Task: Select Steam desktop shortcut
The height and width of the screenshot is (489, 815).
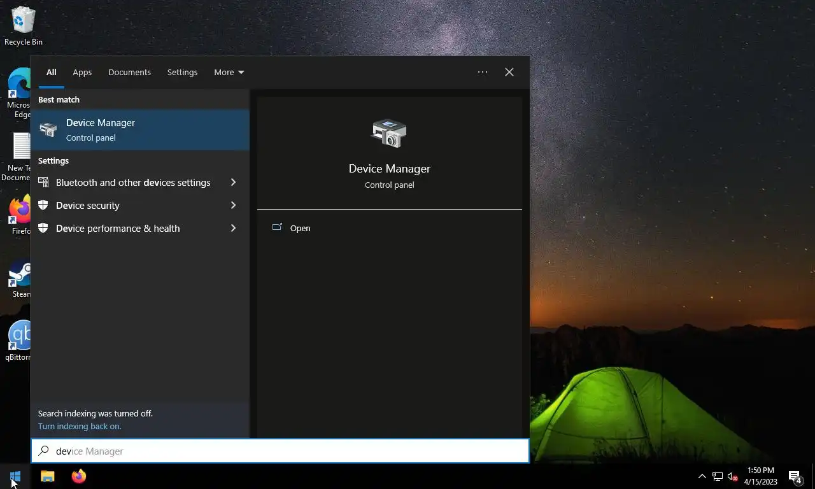Action: (20, 279)
